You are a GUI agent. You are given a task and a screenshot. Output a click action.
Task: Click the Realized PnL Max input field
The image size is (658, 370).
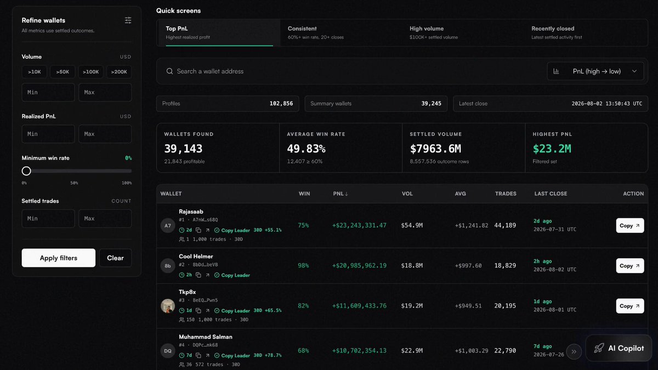tap(105, 134)
